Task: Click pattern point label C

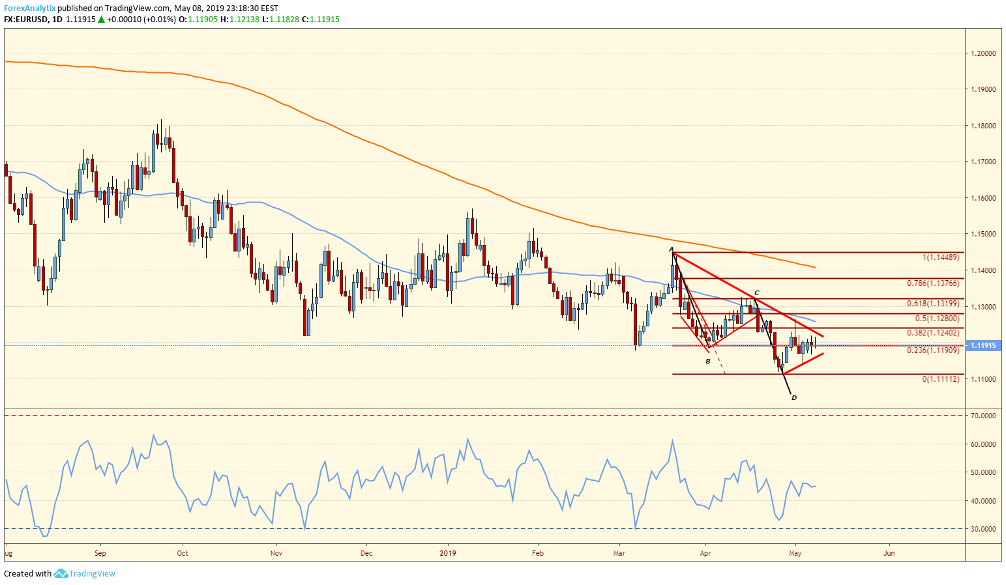Action: 757,292
